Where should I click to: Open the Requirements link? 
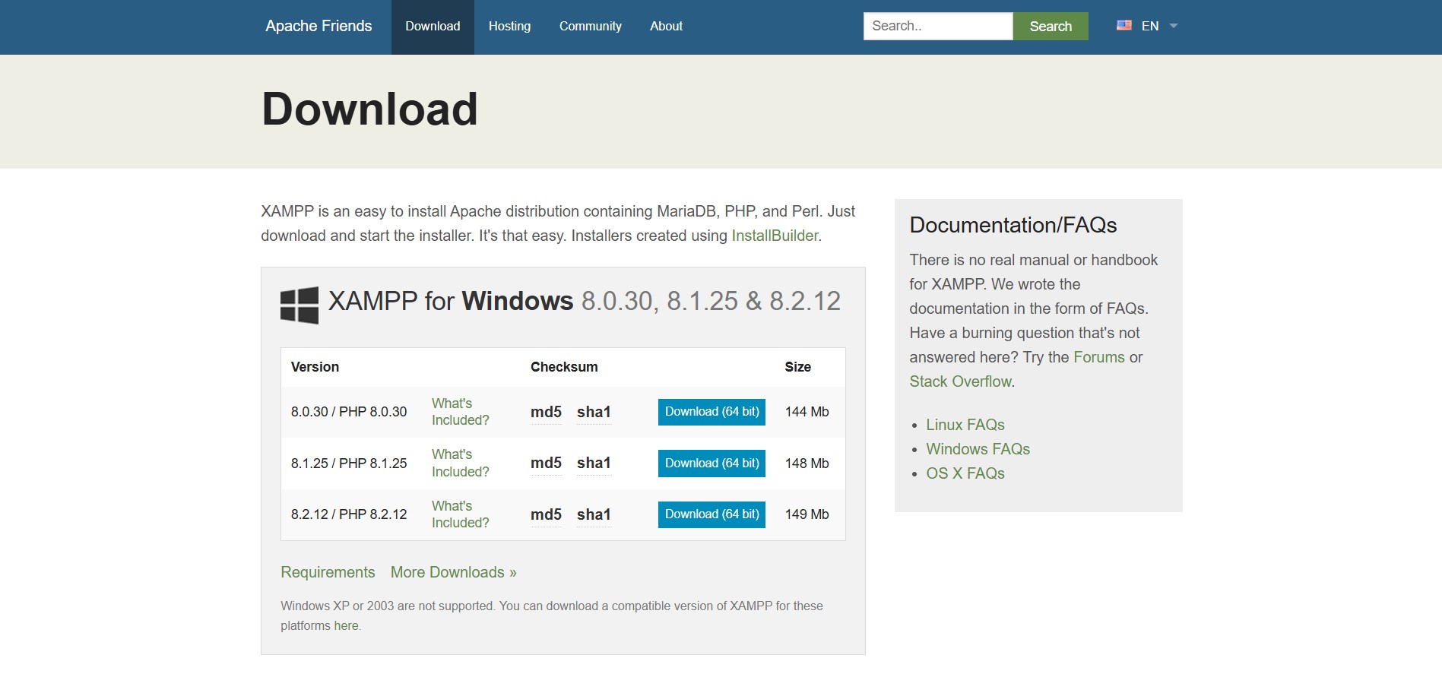tap(328, 572)
